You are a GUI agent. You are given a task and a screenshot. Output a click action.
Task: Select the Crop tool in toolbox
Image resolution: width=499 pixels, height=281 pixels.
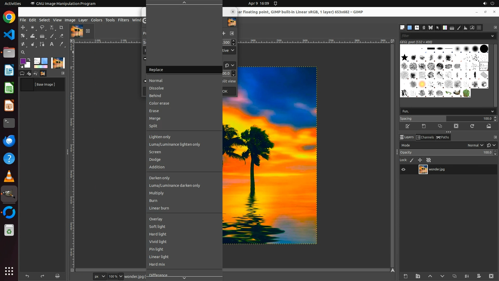coord(61,27)
